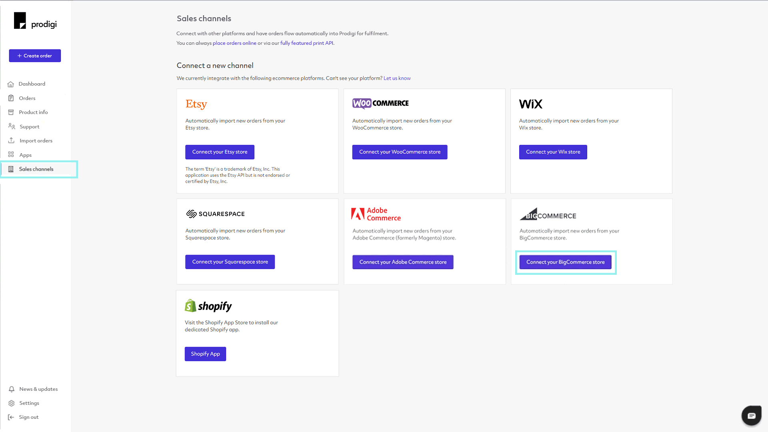Click the Support people icon
The image size is (768, 432).
coord(11,126)
